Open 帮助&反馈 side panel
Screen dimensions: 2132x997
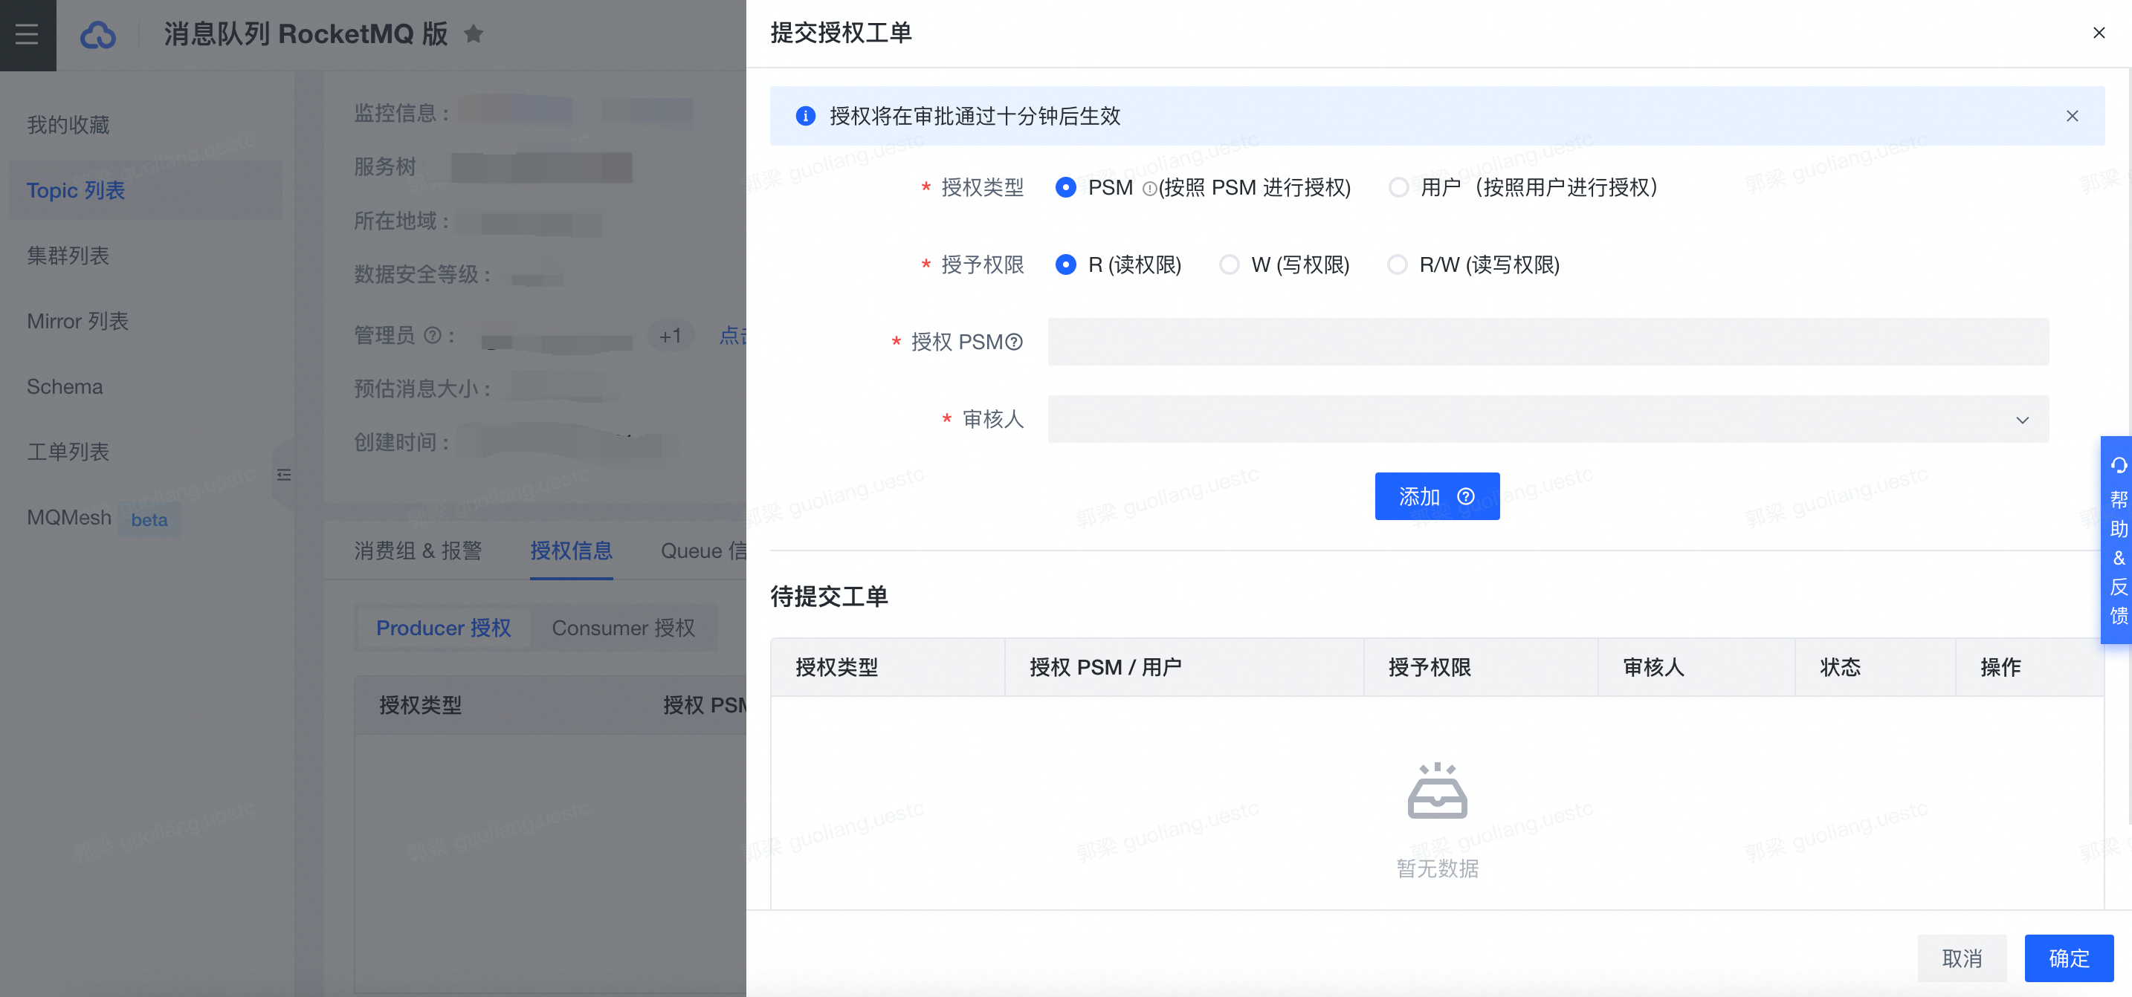2117,539
